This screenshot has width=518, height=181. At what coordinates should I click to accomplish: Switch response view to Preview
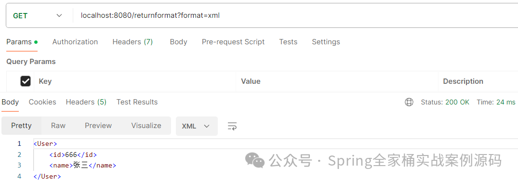click(x=98, y=126)
